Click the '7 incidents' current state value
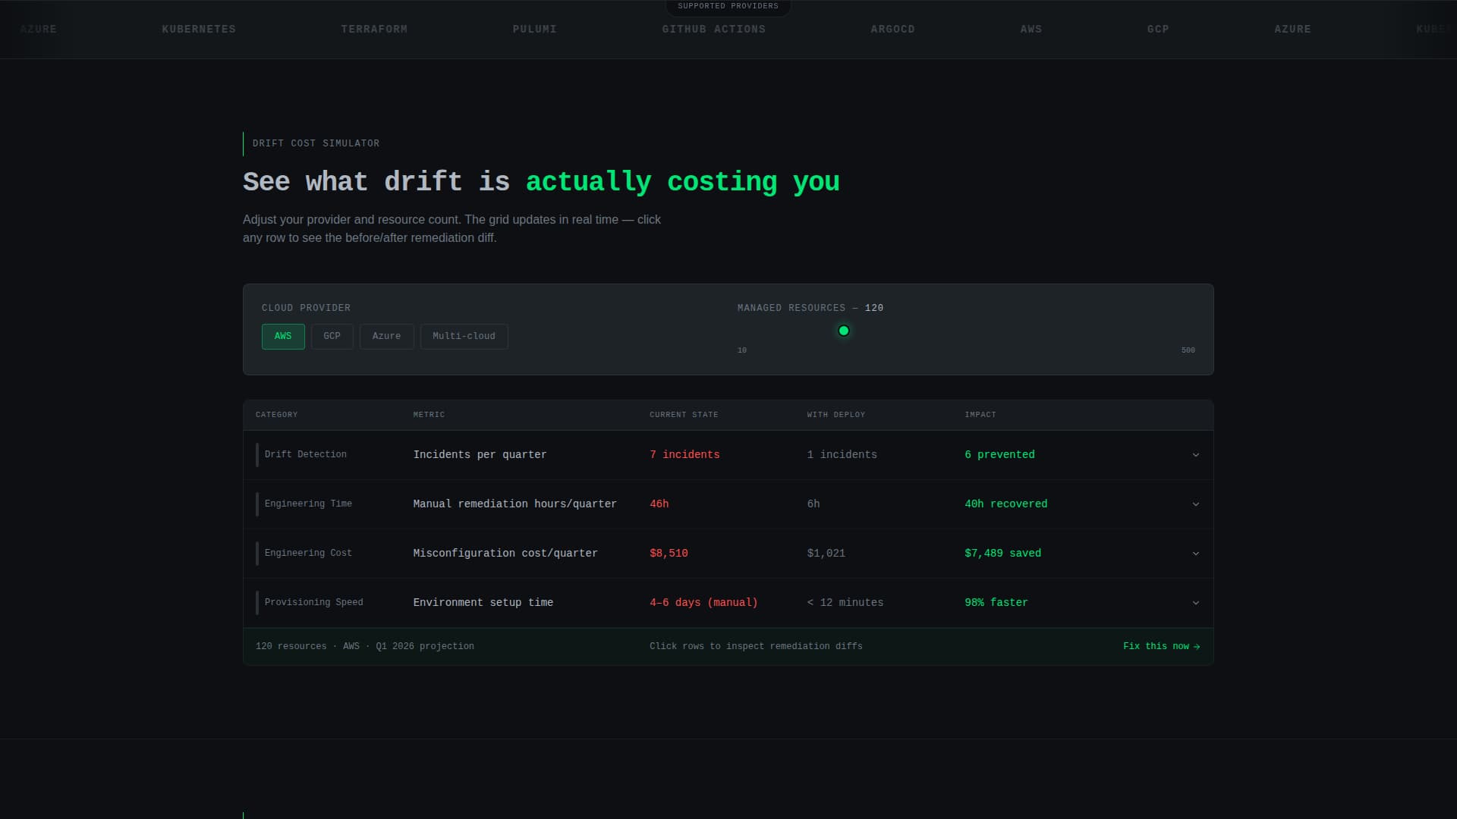The width and height of the screenshot is (1457, 819). point(684,455)
